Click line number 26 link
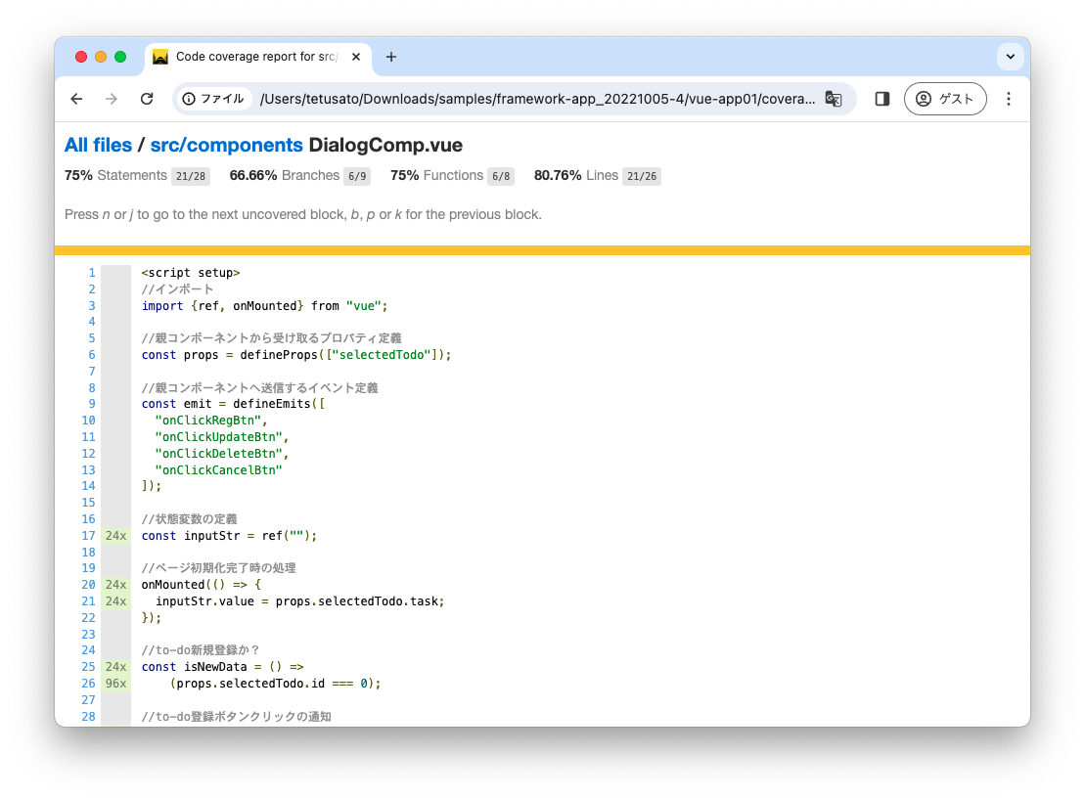The width and height of the screenshot is (1085, 799). tap(89, 684)
